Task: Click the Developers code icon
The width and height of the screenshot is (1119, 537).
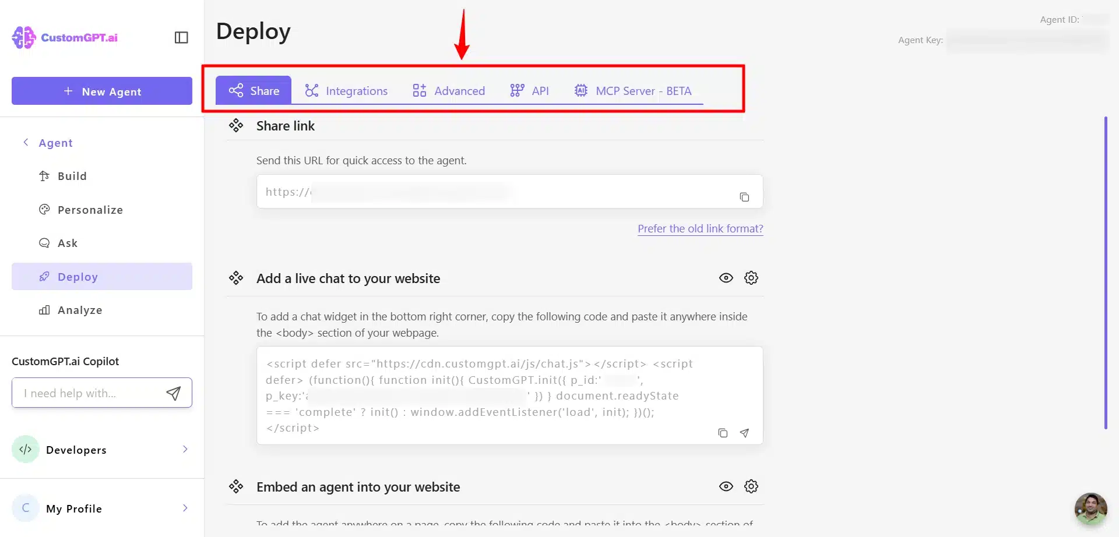Action: coord(26,449)
